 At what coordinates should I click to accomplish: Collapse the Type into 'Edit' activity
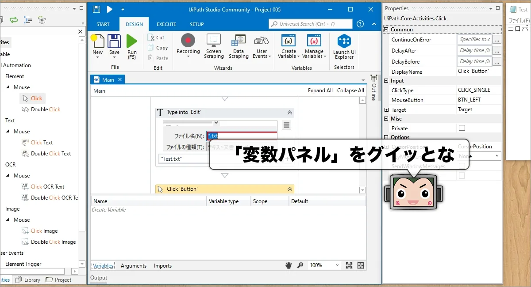290,113
